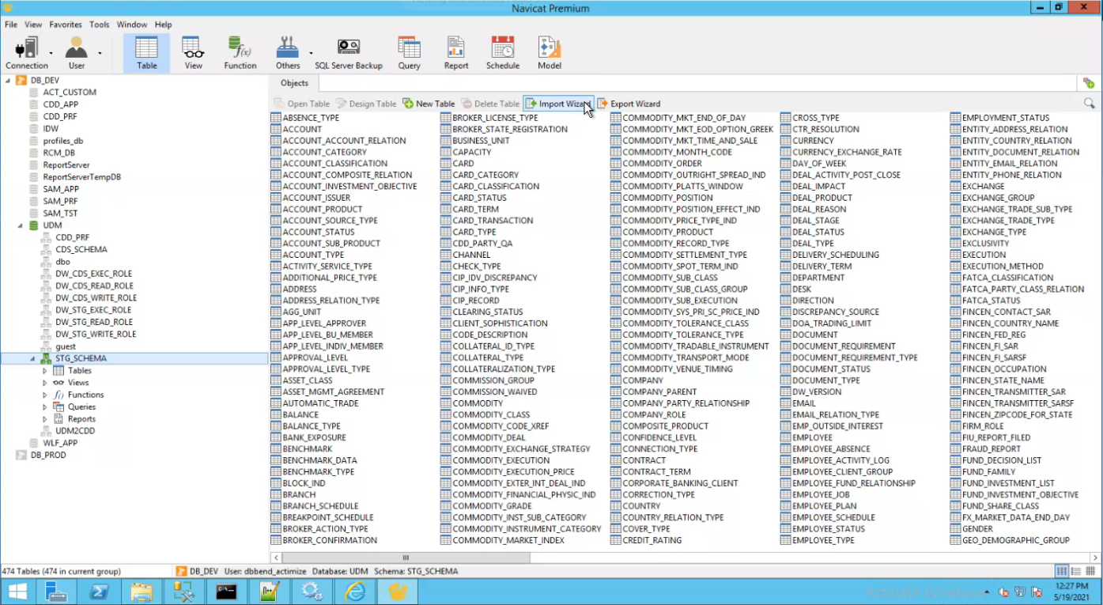
Task: Switch to detail view mode
Action: click(x=1075, y=571)
